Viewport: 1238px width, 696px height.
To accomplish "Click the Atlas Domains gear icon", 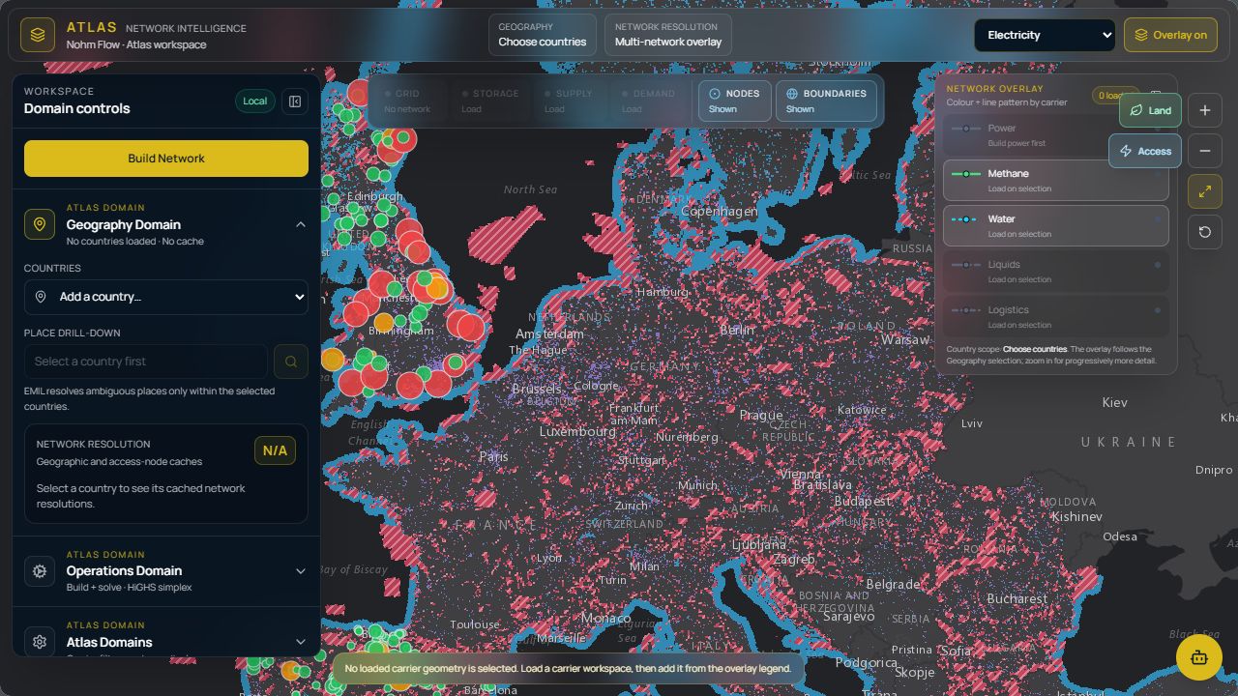I will pos(40,641).
